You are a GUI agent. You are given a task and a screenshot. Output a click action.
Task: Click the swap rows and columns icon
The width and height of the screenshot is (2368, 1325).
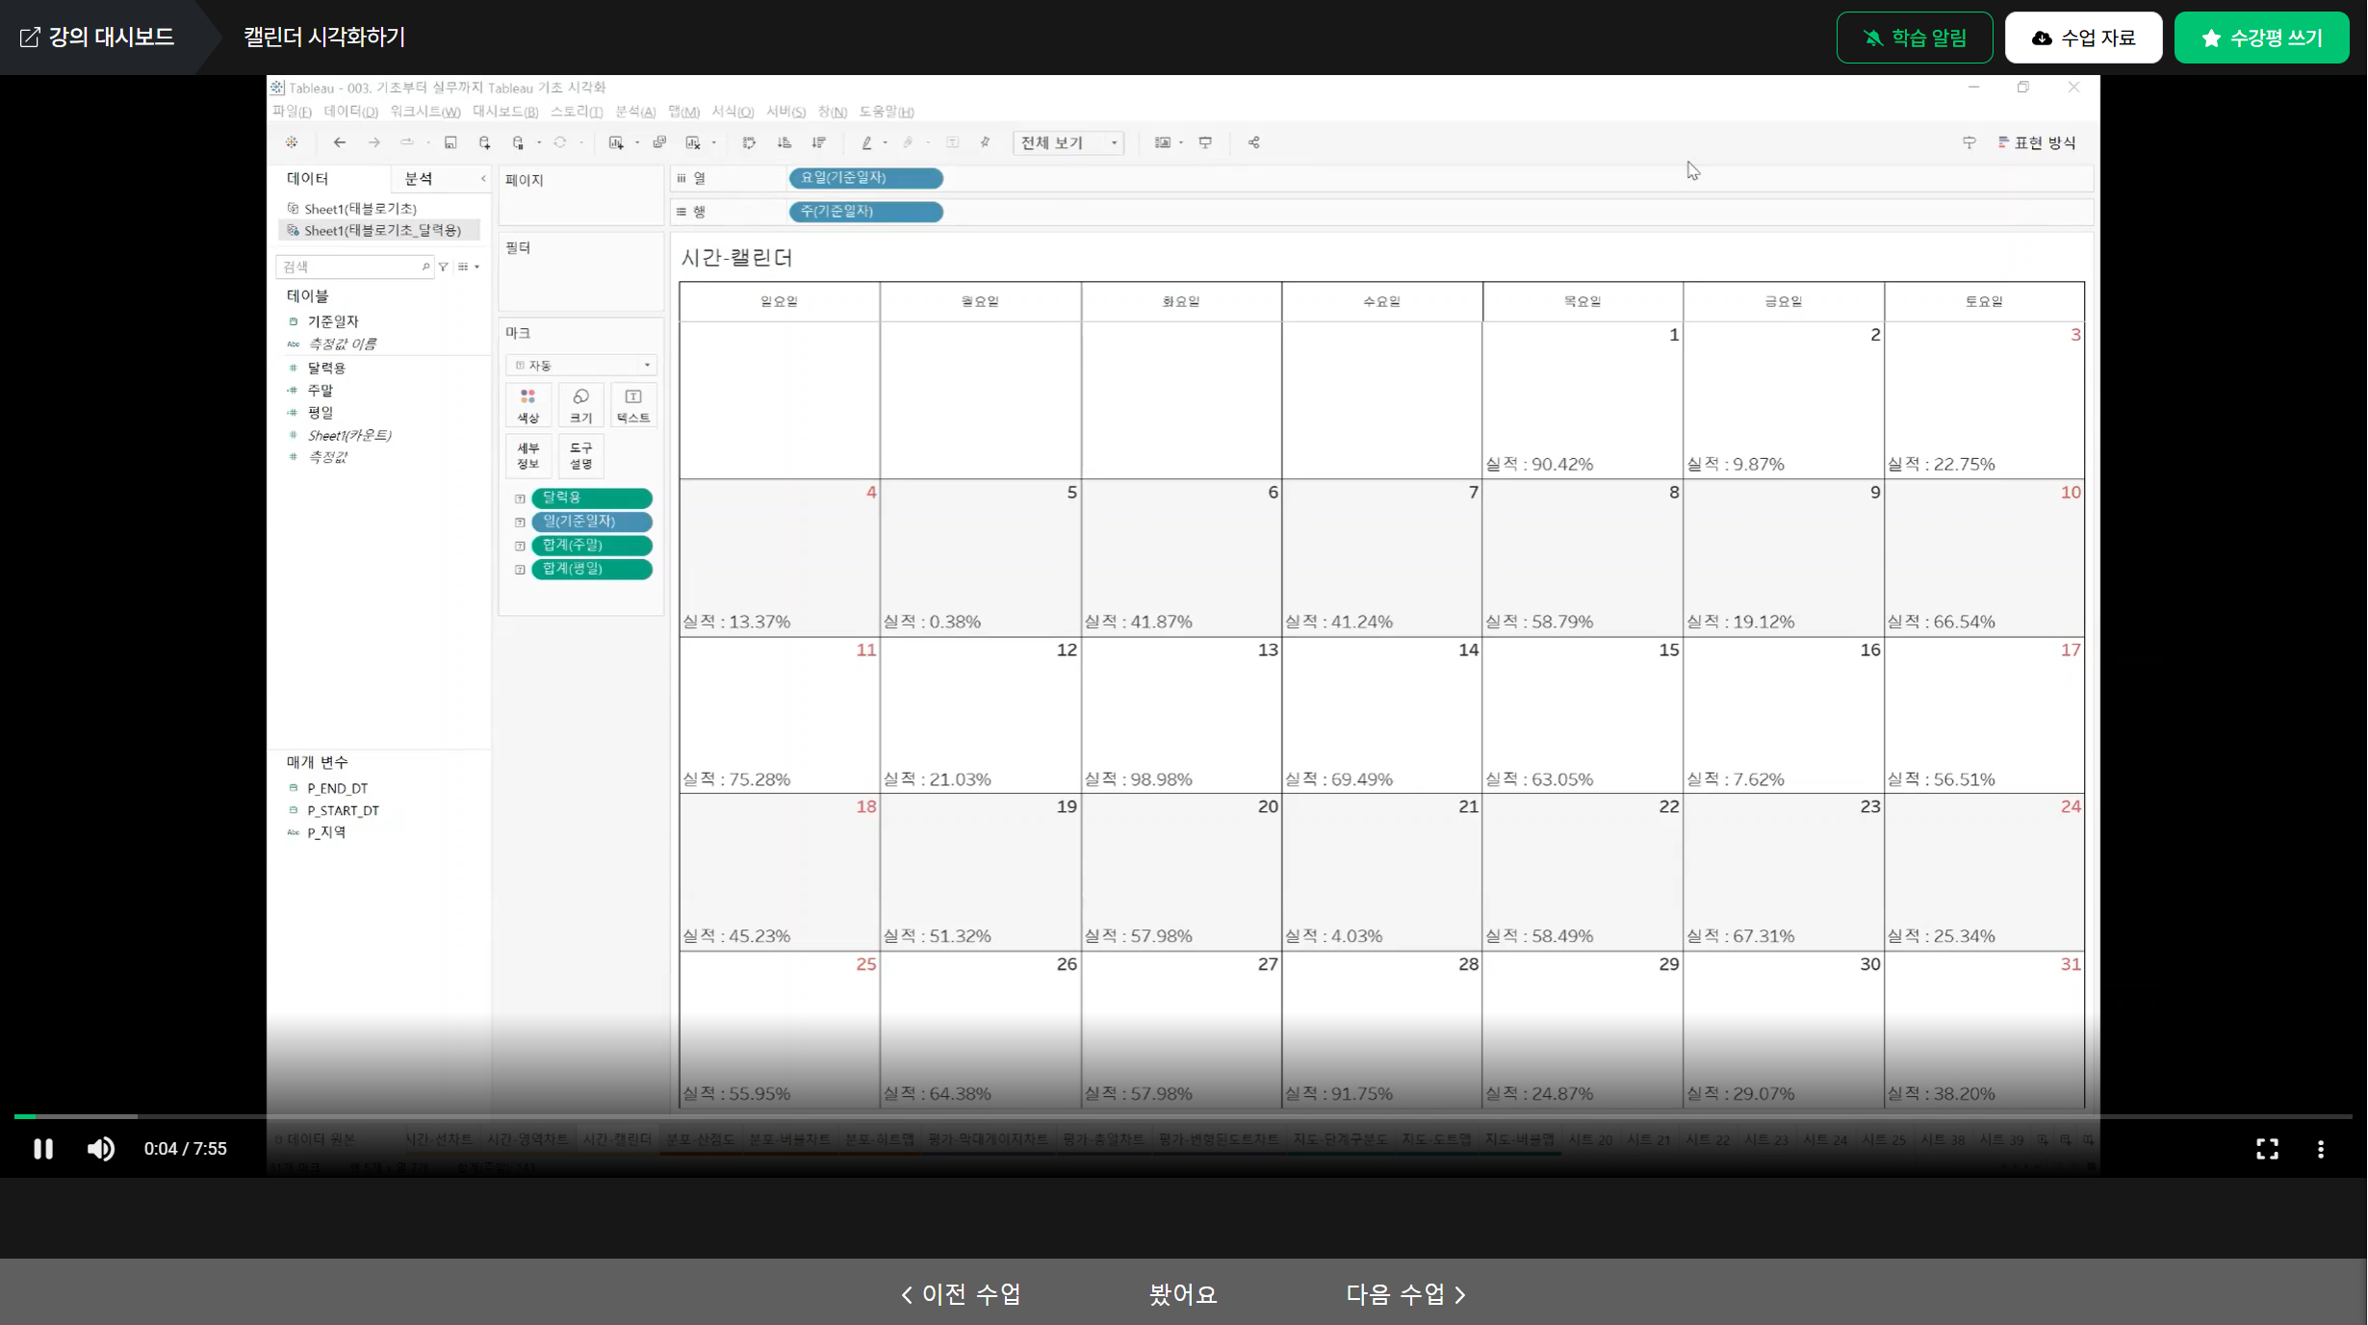pos(749,142)
